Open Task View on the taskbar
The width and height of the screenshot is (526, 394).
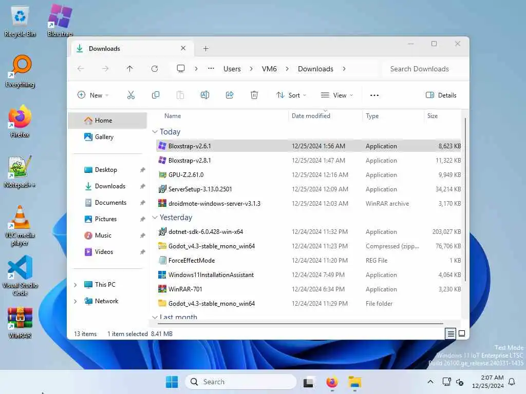coord(309,382)
